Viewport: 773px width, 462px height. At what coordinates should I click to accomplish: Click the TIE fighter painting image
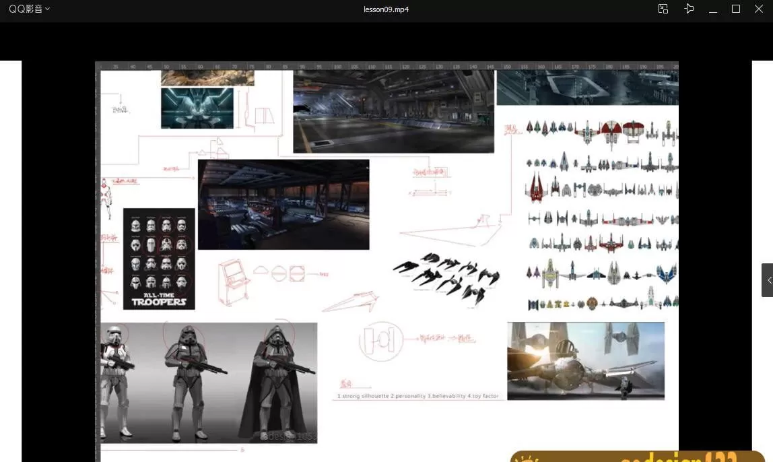(x=585, y=361)
